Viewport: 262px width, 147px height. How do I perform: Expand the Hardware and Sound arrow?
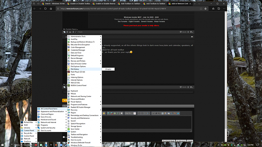[x=66, y=120]
